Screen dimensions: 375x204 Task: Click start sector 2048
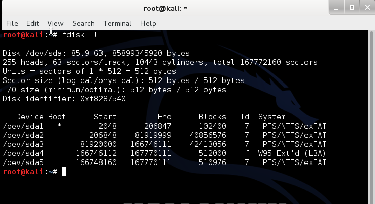(x=108, y=126)
